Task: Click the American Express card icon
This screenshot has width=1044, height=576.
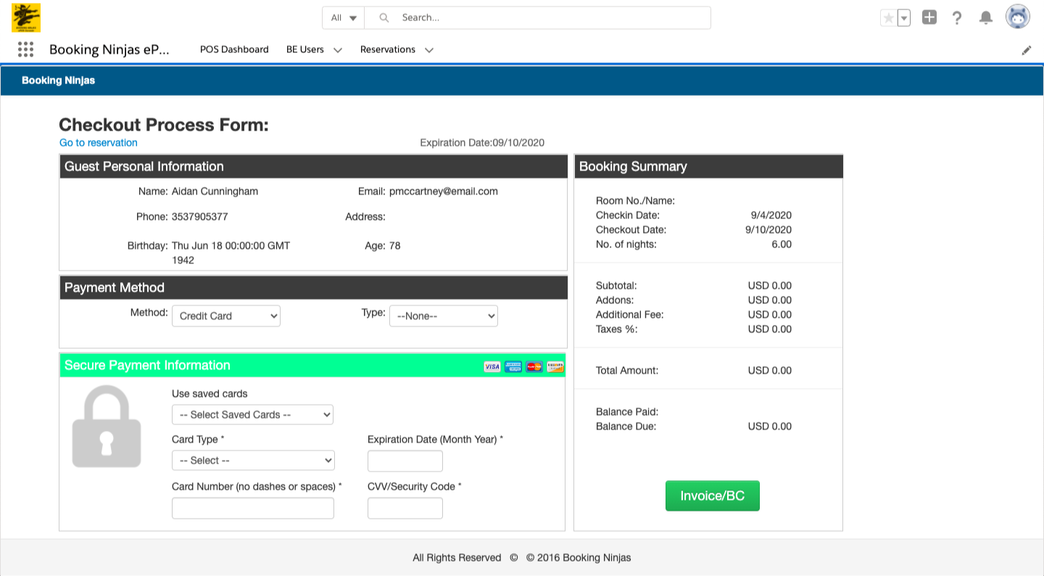Action: tap(513, 366)
